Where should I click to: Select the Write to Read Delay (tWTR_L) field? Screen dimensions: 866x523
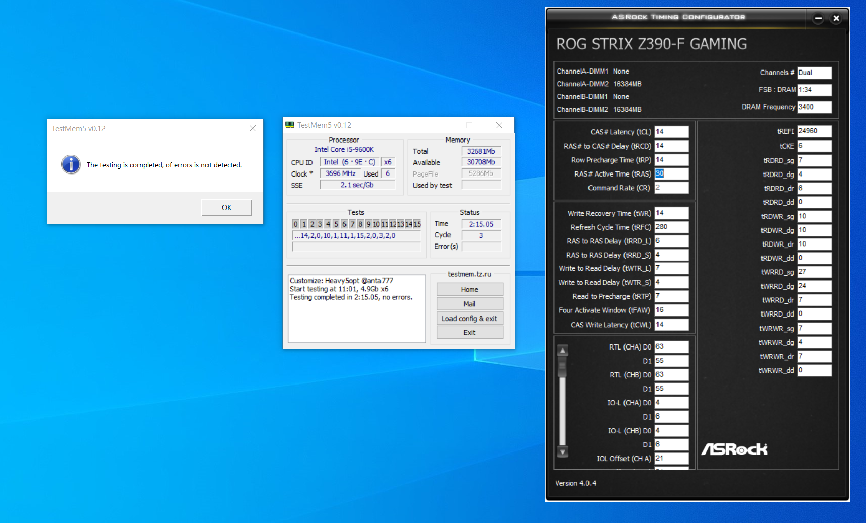coord(672,268)
